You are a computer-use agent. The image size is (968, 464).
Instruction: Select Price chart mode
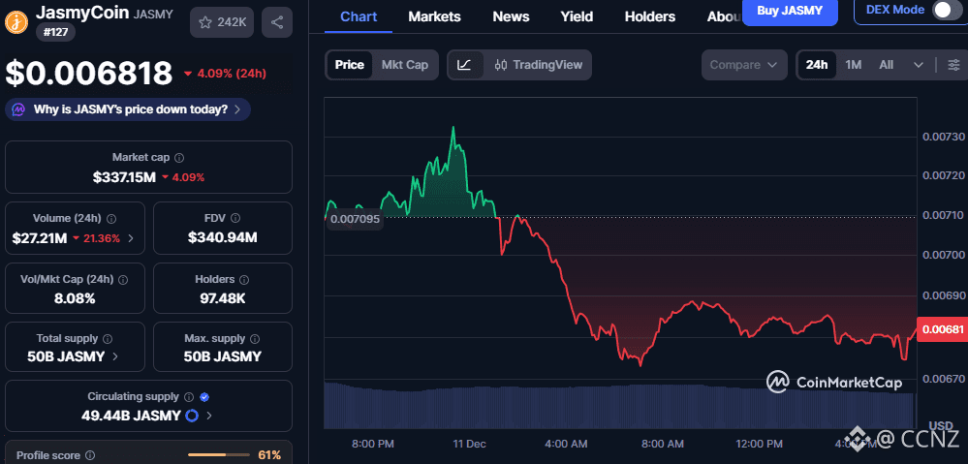pyautogui.click(x=350, y=65)
